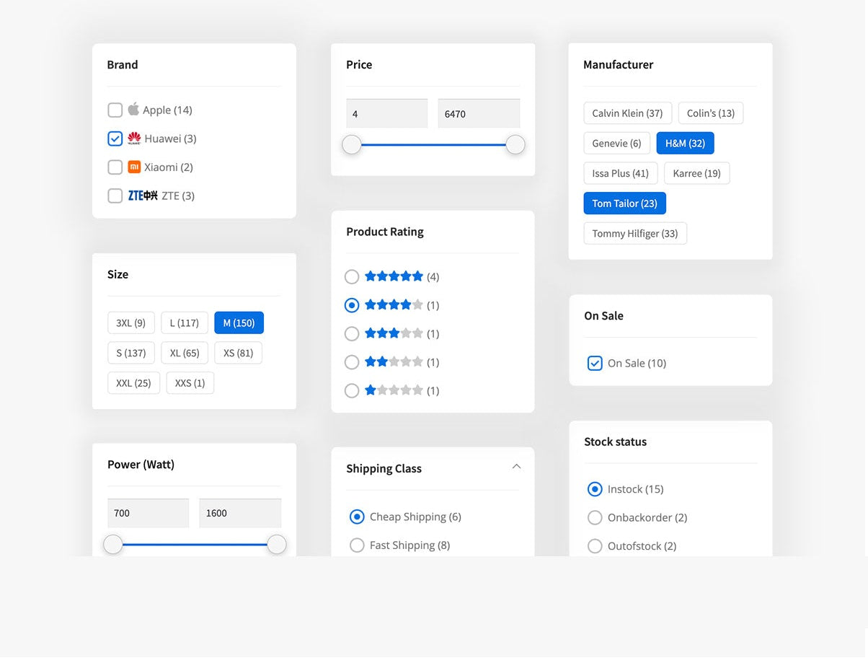
Task: Click the two-star rating stars
Action: 394,362
